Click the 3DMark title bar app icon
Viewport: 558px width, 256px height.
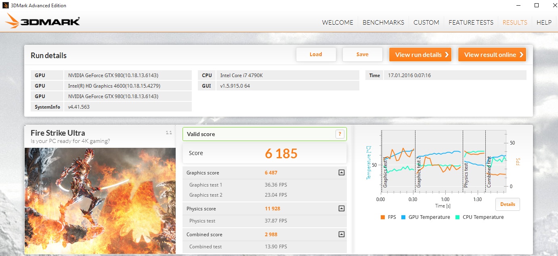5,6
